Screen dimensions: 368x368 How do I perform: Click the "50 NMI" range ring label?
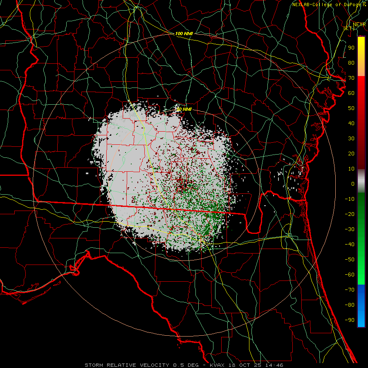(x=184, y=109)
